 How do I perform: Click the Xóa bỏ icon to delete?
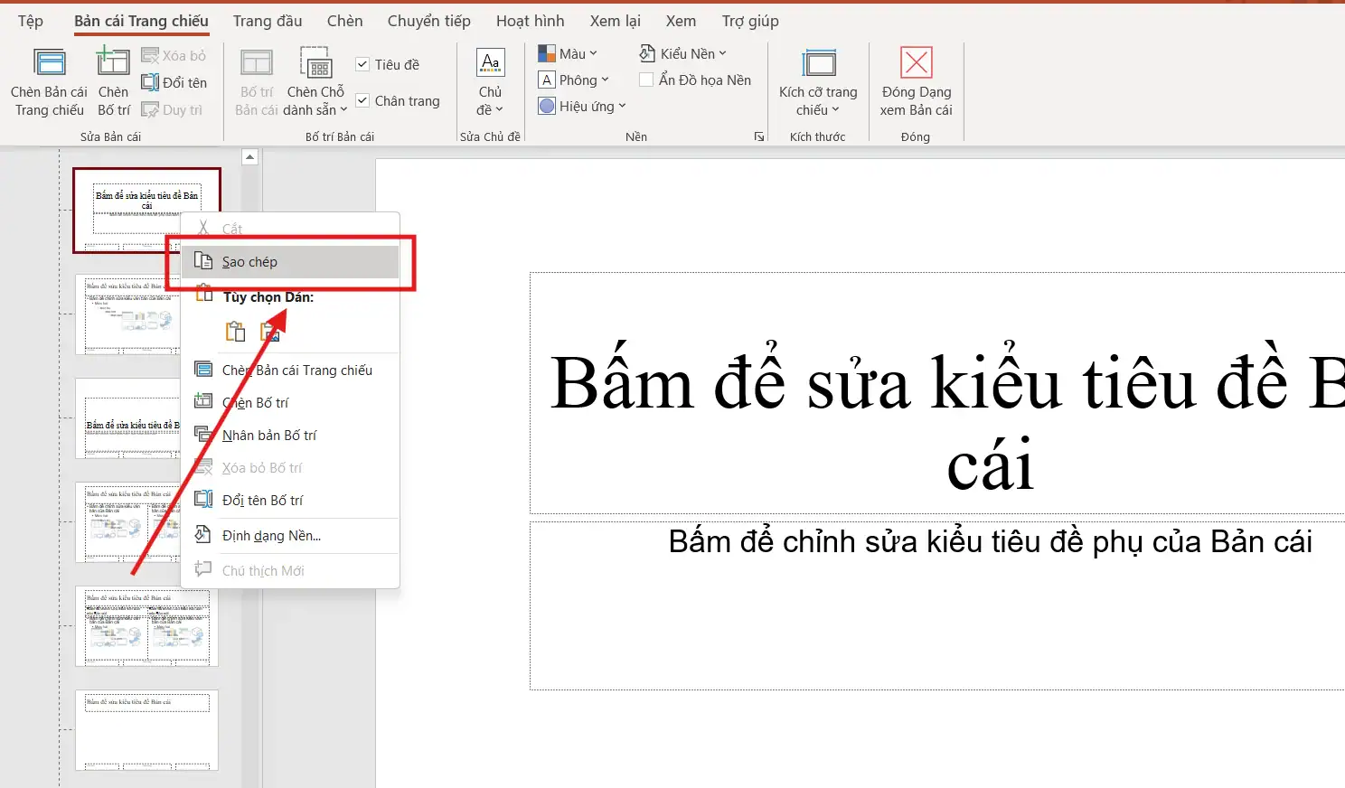pos(174,55)
